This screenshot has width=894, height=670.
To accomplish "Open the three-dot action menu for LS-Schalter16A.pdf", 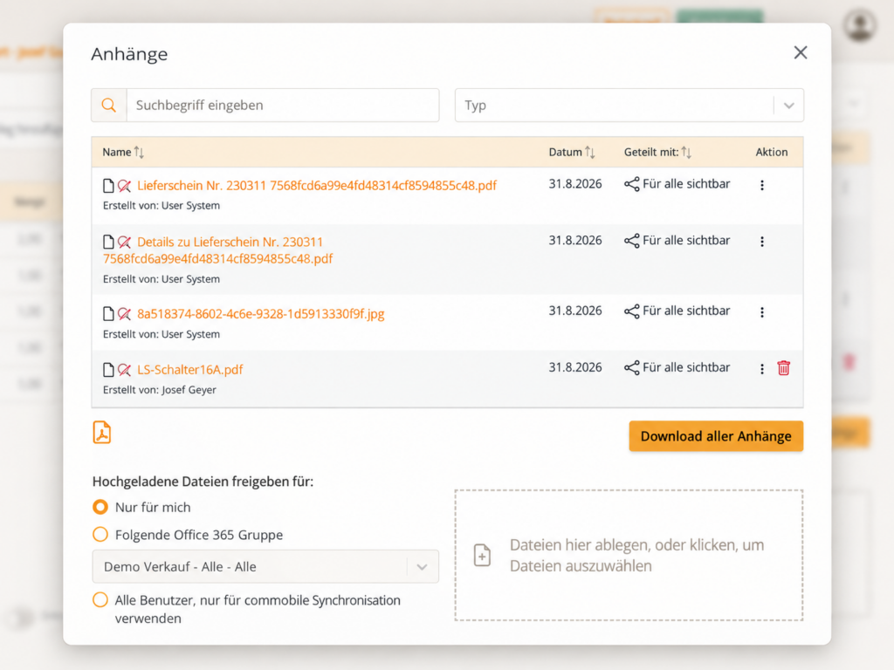I will click(761, 369).
